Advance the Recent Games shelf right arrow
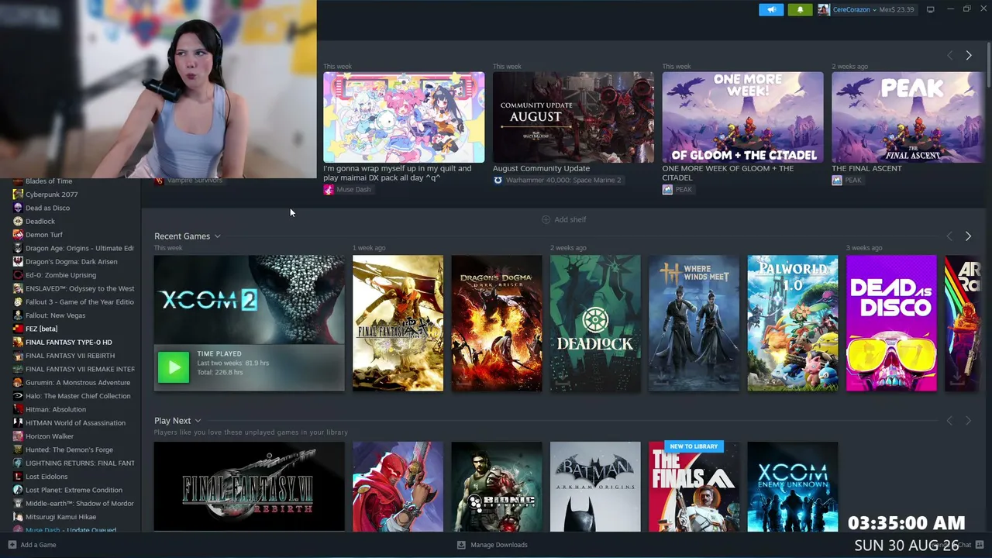This screenshot has height=558, width=992. coord(968,236)
